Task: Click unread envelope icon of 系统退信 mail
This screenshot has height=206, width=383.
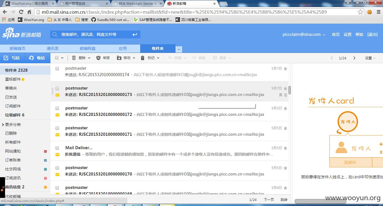Action: tap(57, 154)
